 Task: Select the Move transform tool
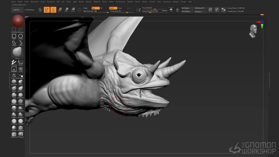[60, 10]
